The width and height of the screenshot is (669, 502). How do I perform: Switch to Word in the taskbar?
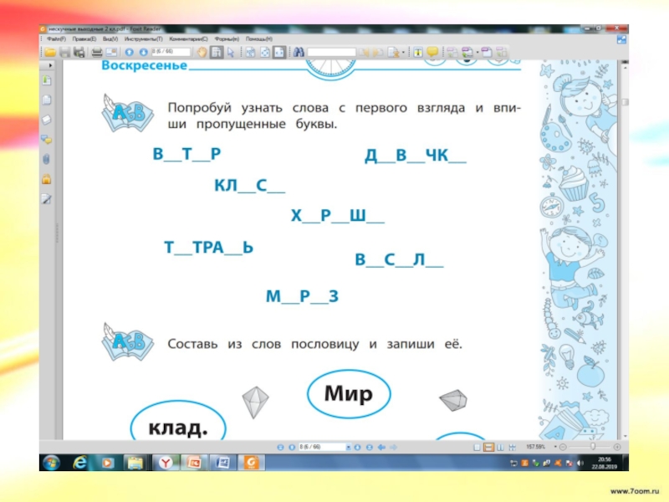(222, 463)
